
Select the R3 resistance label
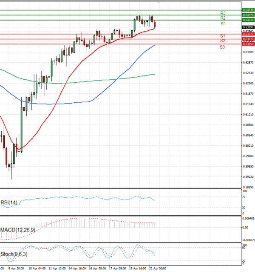(223, 13)
